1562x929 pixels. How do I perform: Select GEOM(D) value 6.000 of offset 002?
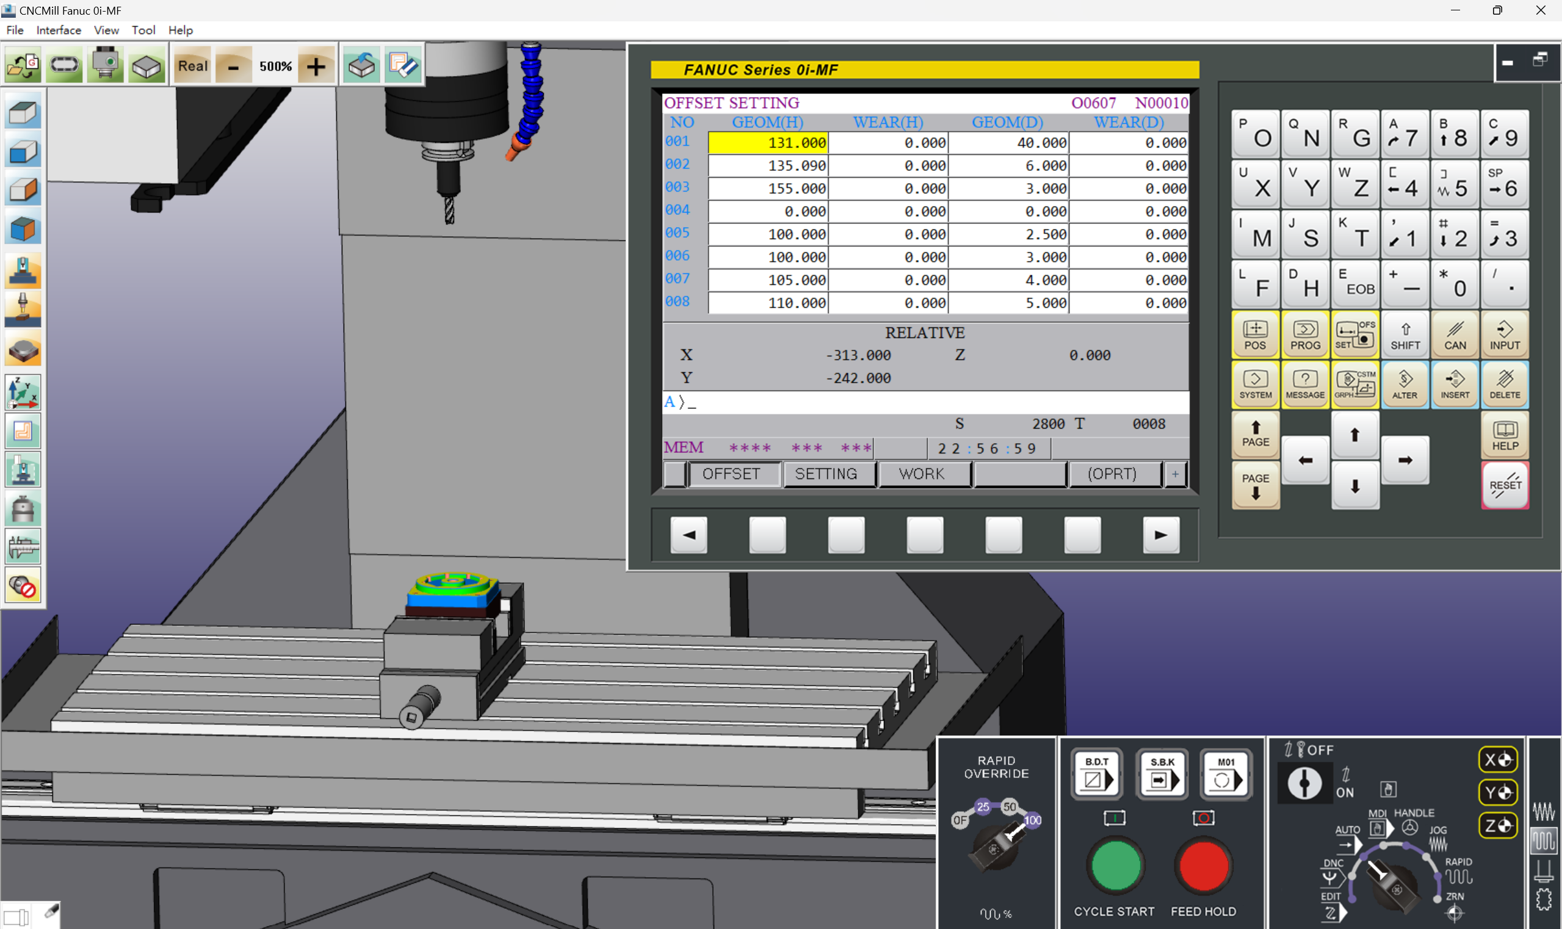tap(1008, 166)
